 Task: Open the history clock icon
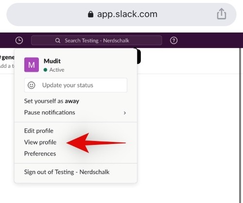tap(19, 40)
